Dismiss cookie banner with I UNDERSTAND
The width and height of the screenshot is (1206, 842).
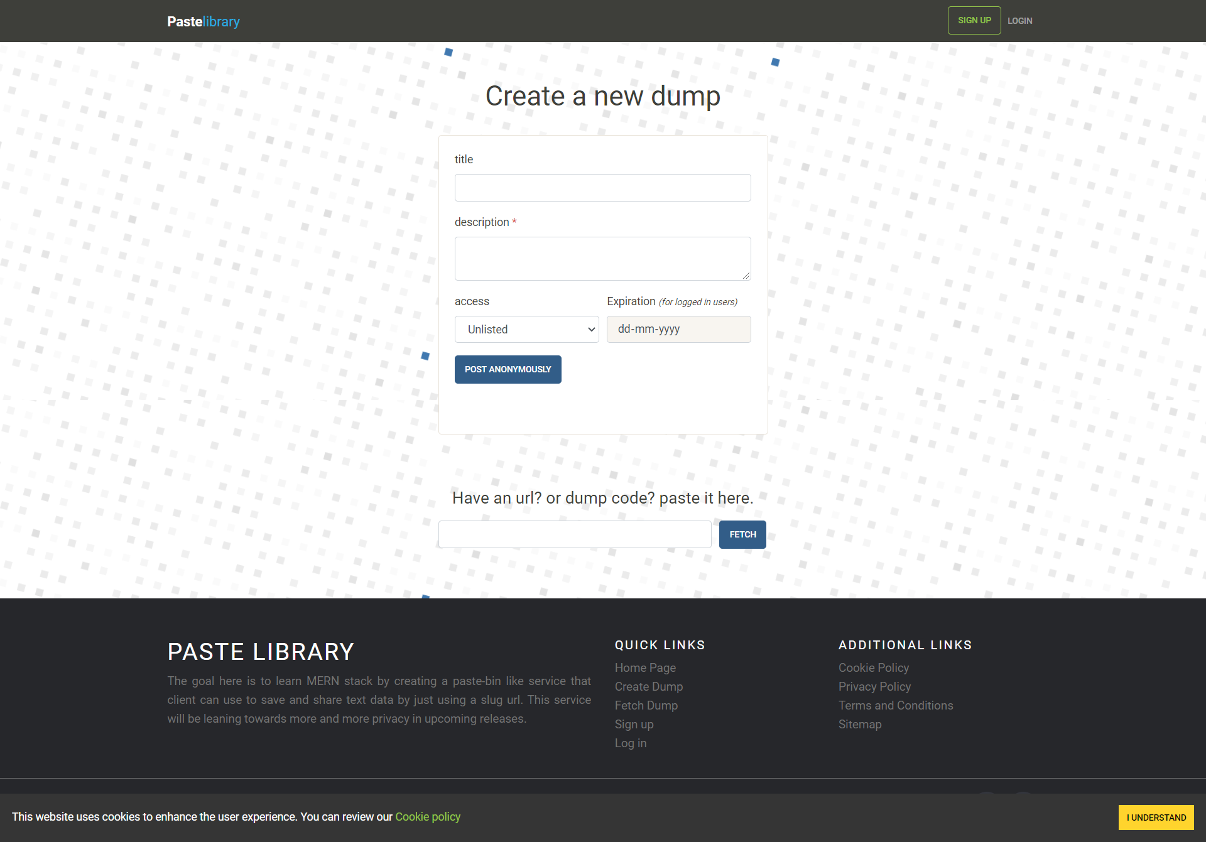click(x=1156, y=818)
